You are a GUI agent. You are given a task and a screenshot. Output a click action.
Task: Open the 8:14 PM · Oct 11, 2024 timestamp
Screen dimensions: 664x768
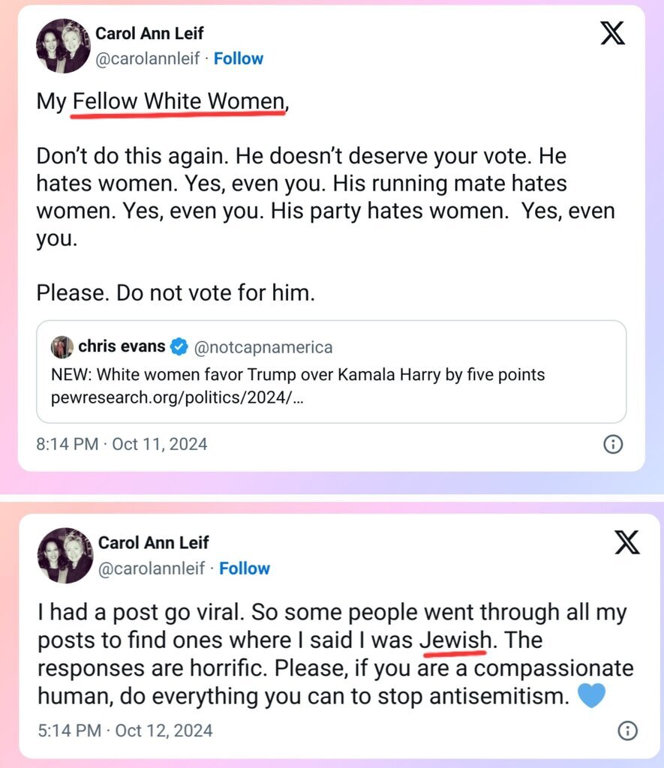click(122, 444)
